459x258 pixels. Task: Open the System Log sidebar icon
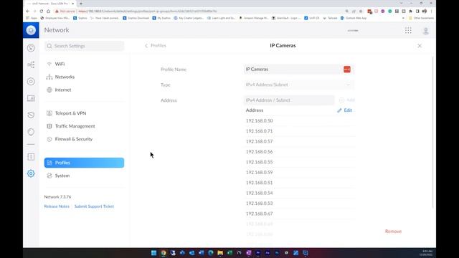[31, 157]
